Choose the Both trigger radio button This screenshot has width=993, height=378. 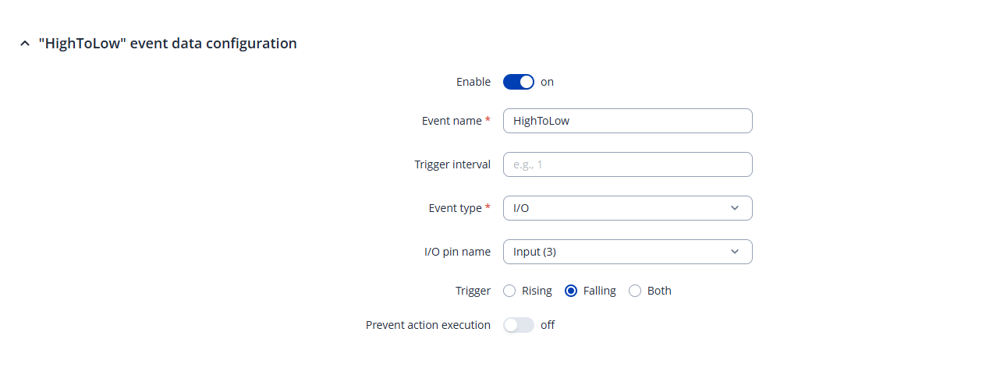coord(635,291)
